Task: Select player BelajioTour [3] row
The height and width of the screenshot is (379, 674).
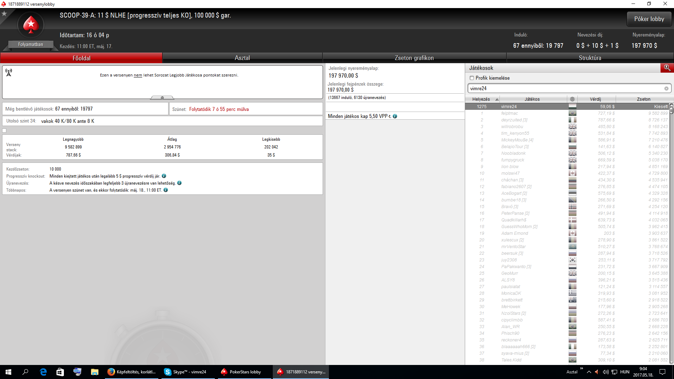Action: tap(567, 147)
